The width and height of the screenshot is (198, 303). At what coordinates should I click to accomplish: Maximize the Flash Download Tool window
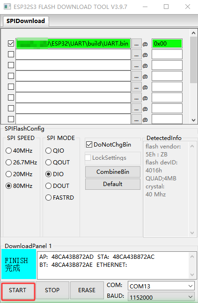click(166, 7)
